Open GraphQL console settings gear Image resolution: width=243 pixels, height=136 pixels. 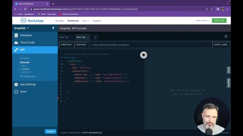click(x=226, y=36)
